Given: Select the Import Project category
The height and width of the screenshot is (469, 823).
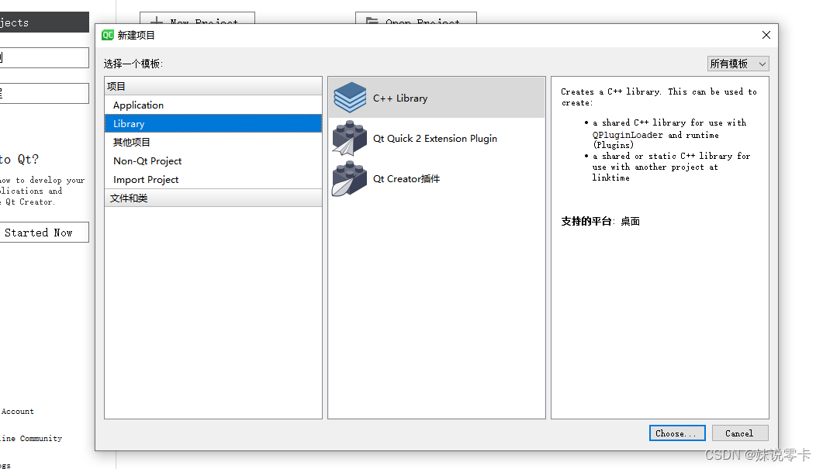Looking at the screenshot, I should 213,179.
